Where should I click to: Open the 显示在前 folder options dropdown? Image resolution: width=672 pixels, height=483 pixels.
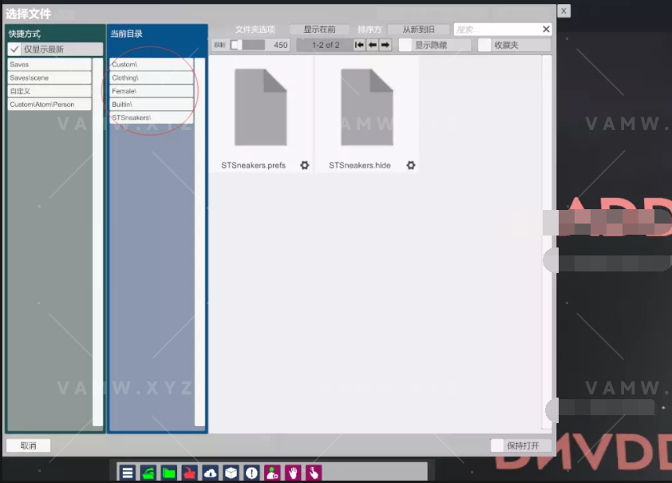pyautogui.click(x=319, y=30)
